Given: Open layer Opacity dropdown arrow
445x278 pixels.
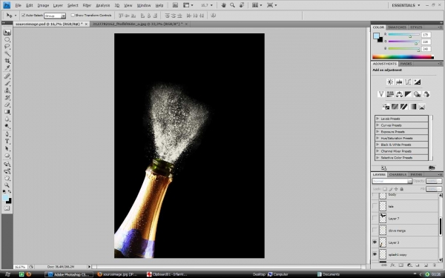Looking at the screenshot, I should tap(440, 181).
